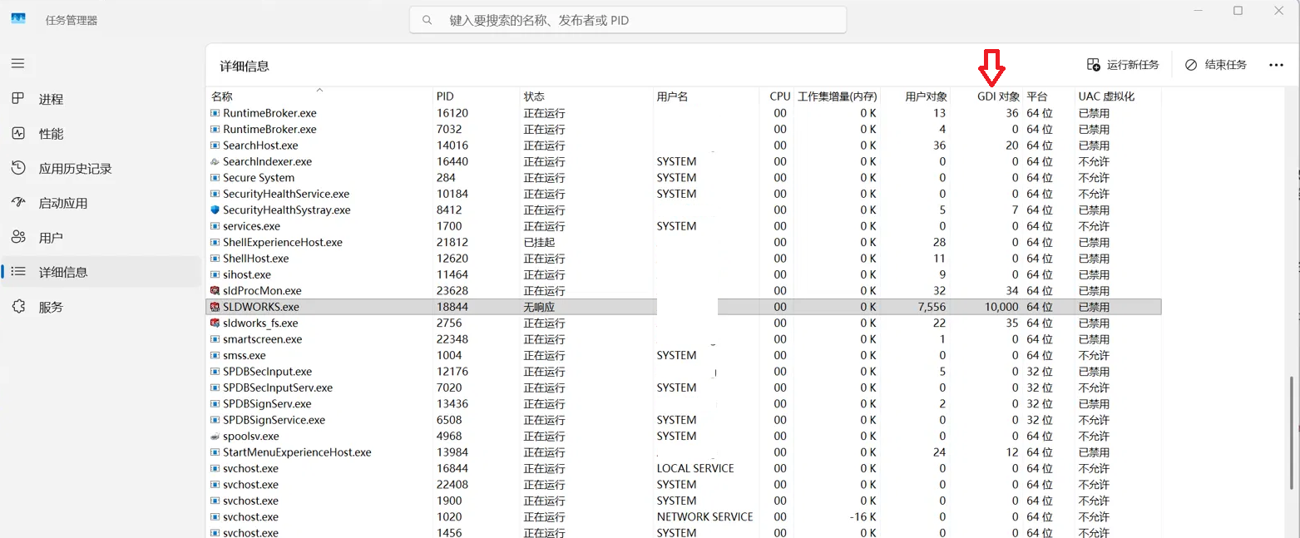
Task: Focus the search box for name or PID
Action: pyautogui.click(x=628, y=20)
